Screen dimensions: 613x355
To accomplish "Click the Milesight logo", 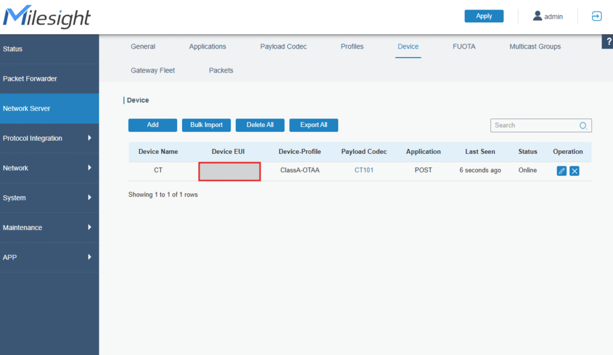I will click(47, 17).
